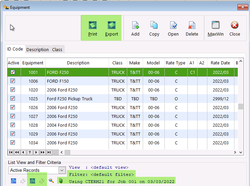Viewport: 250px width, 186px height.
Task: Uncheck Active for equipment 1029
Action: point(13,133)
